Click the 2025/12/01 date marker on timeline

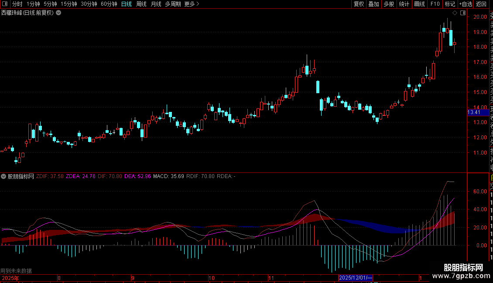(356, 277)
